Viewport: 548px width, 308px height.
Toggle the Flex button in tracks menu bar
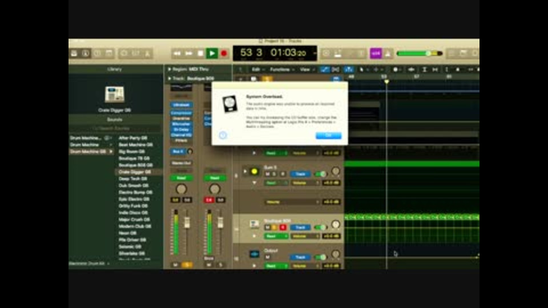(336, 70)
